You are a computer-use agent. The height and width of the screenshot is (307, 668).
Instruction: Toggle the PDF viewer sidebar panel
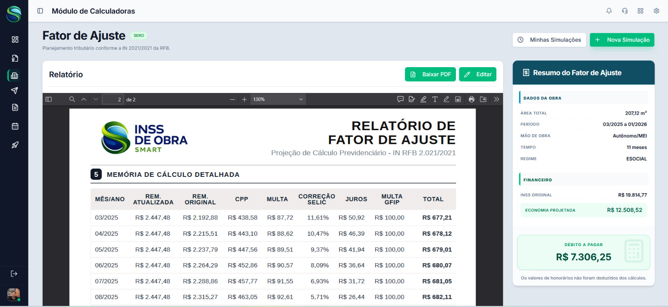pyautogui.click(x=48, y=99)
